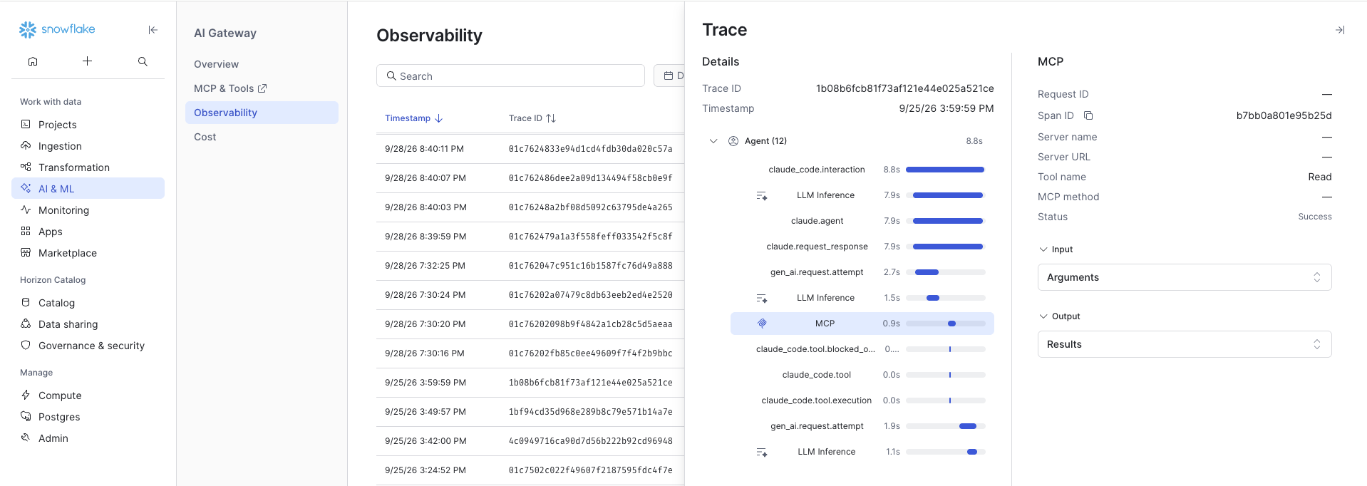1367x486 pixels.
Task: Open the trace from 9/28/26 8:40:11 PM
Action: tap(530, 149)
